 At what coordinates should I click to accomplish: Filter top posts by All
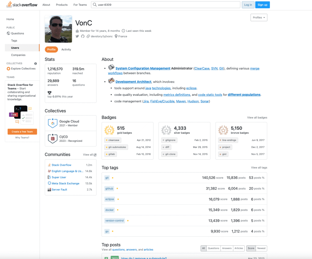[x=203, y=248]
